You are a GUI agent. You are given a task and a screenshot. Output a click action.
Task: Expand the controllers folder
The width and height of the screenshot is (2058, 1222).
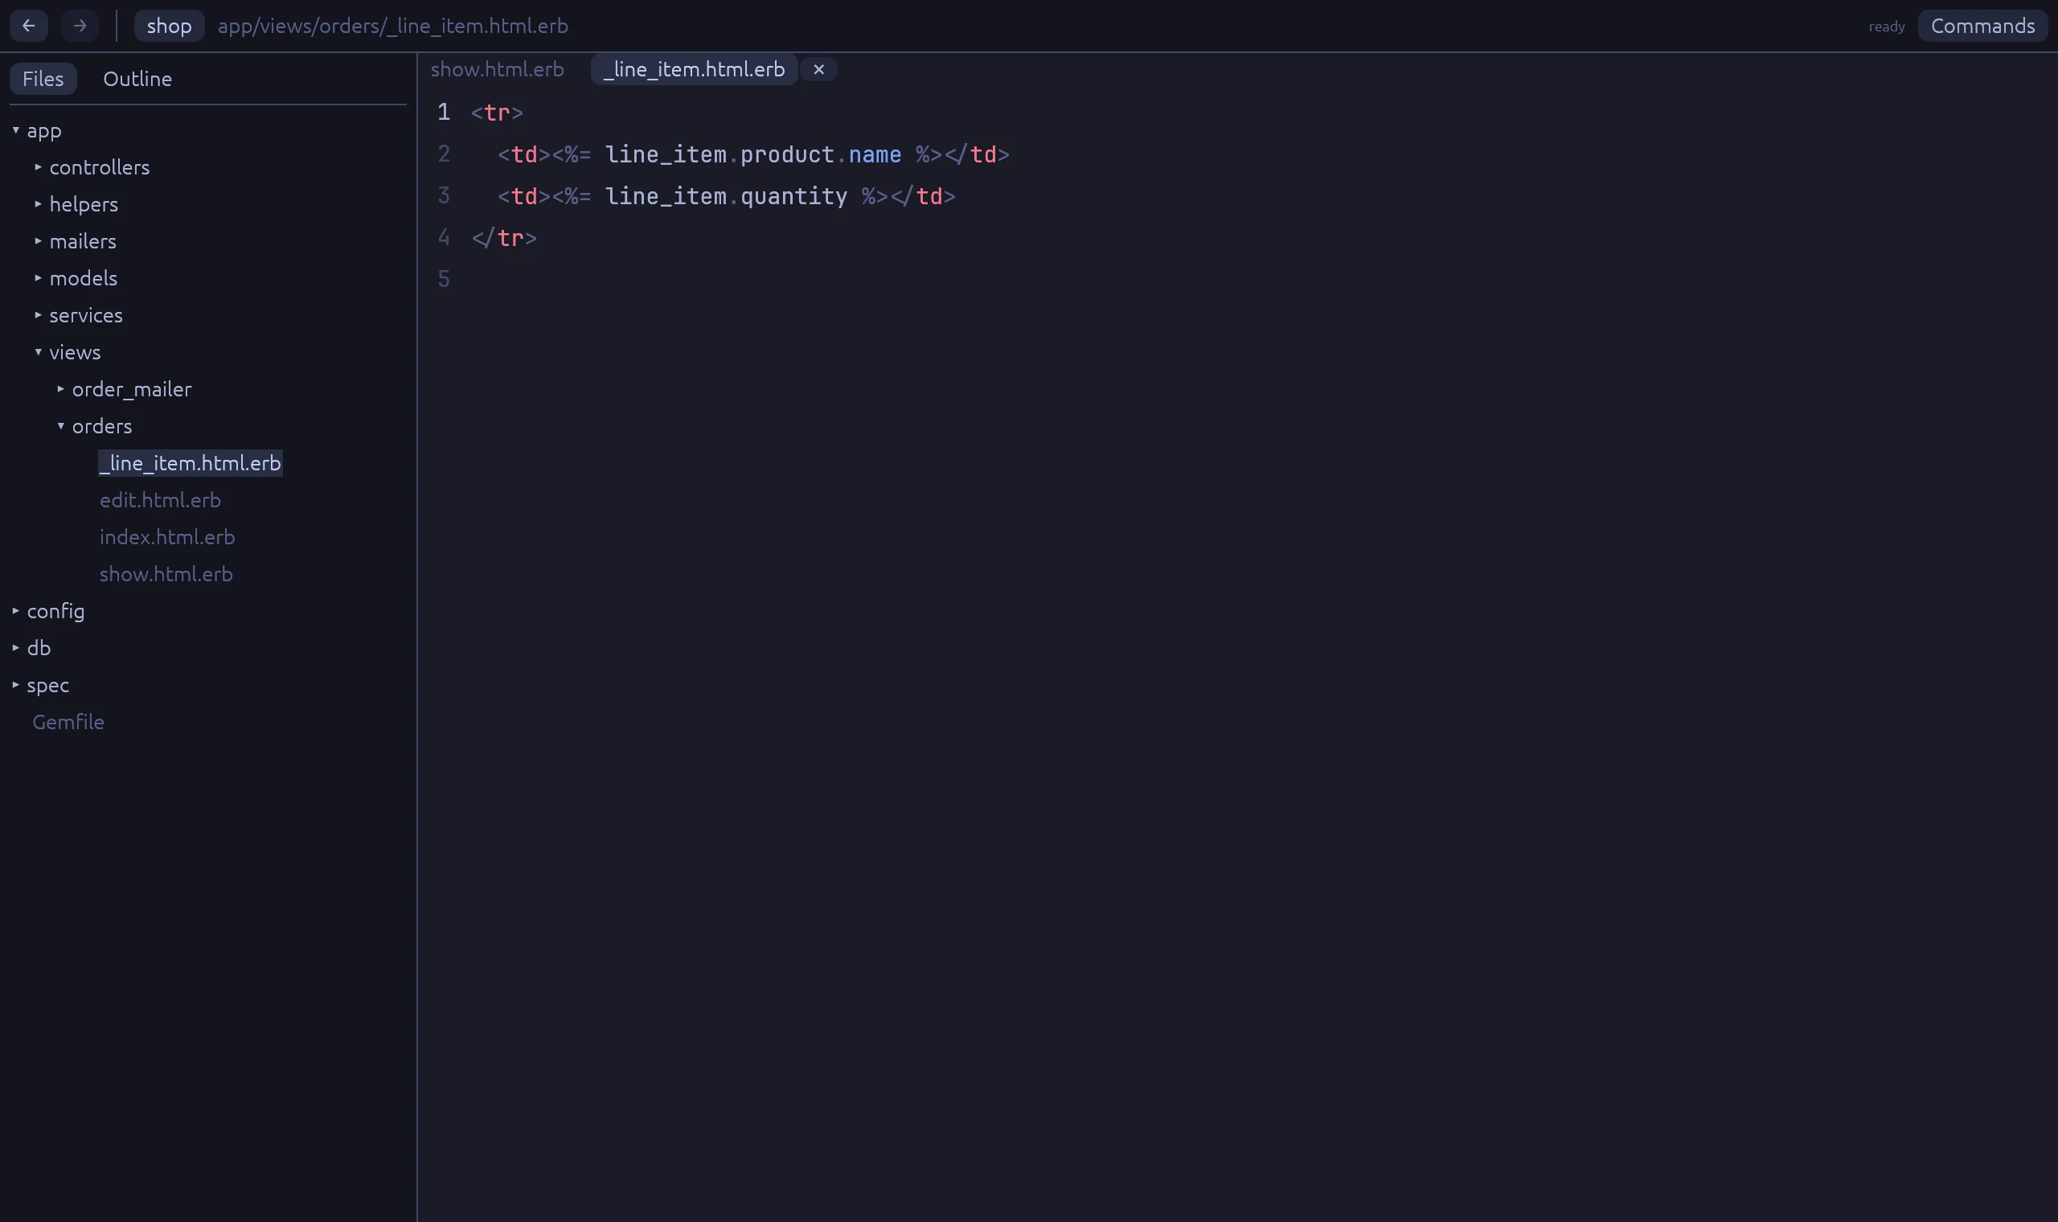click(x=92, y=167)
